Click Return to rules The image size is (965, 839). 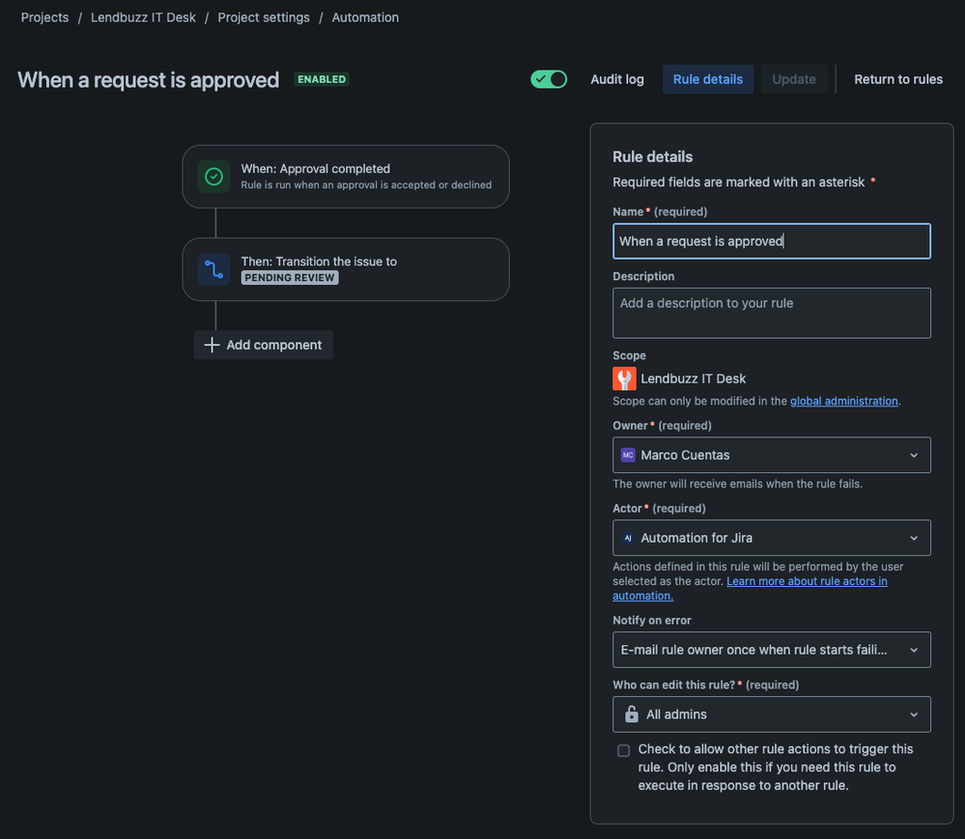[898, 79]
